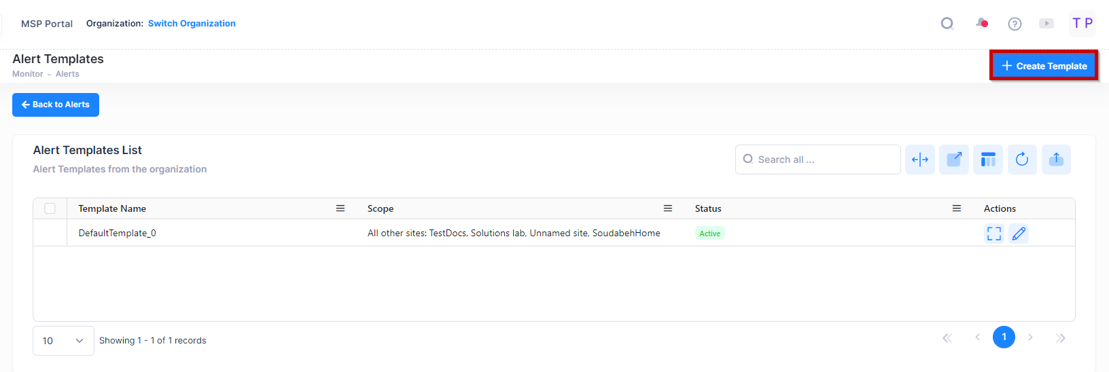Edit DefaultTemplate_0 with pencil icon
The height and width of the screenshot is (372, 1109).
click(1019, 234)
